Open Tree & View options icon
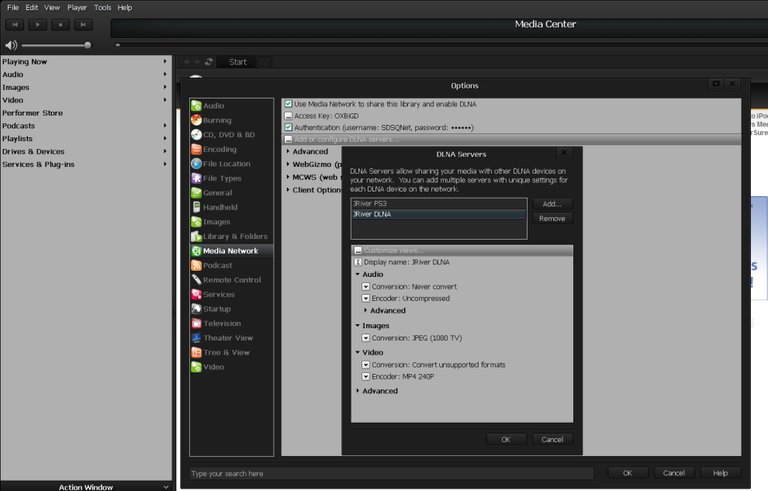The image size is (768, 491). click(x=196, y=352)
